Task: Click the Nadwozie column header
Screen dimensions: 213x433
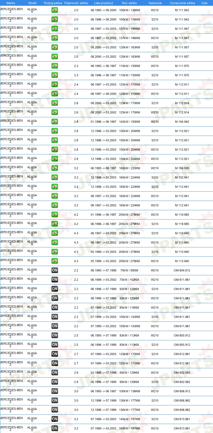Action: click(x=155, y=3)
